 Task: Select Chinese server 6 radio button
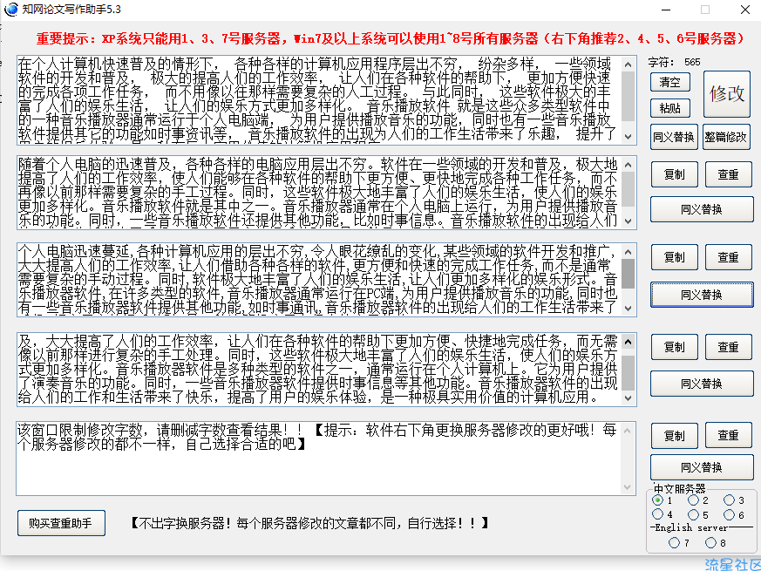click(729, 514)
